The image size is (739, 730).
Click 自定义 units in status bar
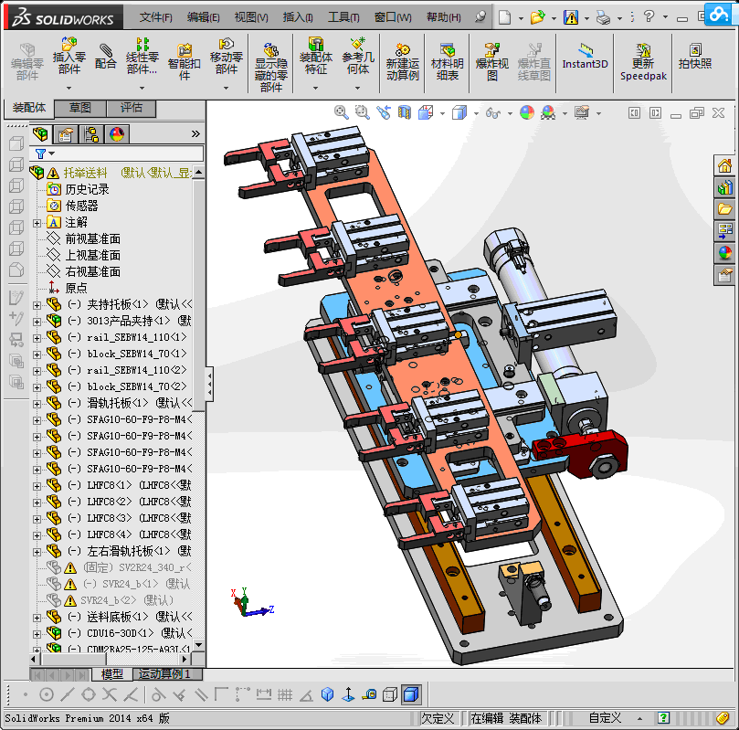click(x=605, y=718)
